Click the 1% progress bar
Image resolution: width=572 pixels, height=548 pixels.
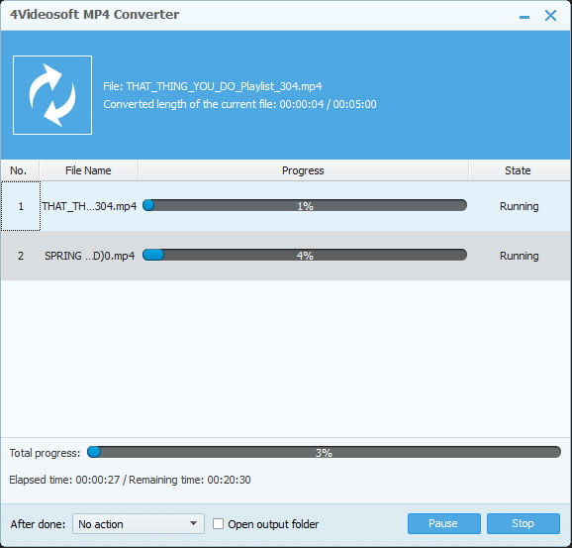coord(305,205)
